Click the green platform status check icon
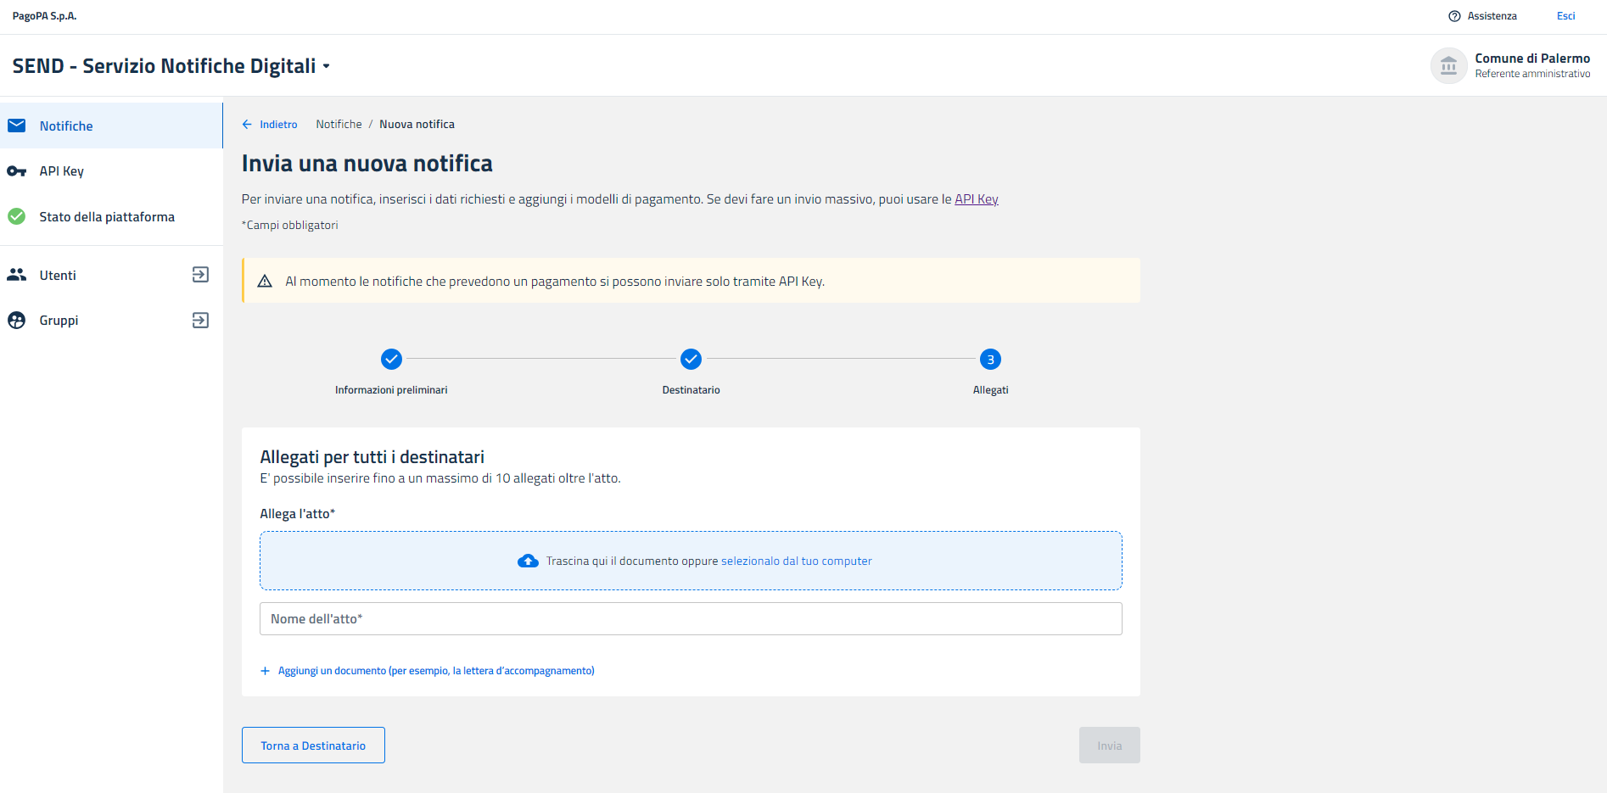This screenshot has height=793, width=1607. [17, 216]
